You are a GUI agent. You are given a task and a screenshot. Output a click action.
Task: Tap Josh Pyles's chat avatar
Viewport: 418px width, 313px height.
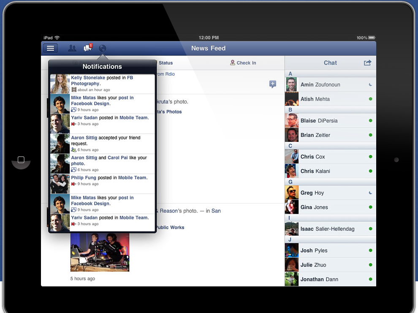click(x=292, y=250)
